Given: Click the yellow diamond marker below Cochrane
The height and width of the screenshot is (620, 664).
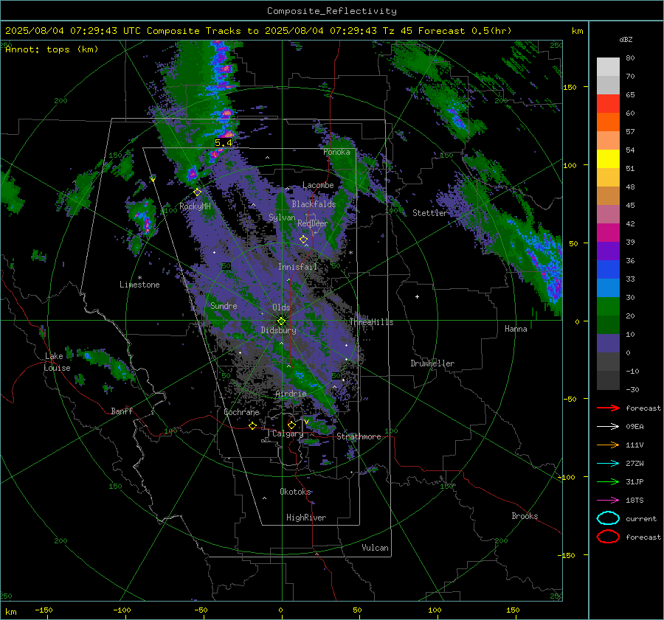Looking at the screenshot, I should pos(252,425).
